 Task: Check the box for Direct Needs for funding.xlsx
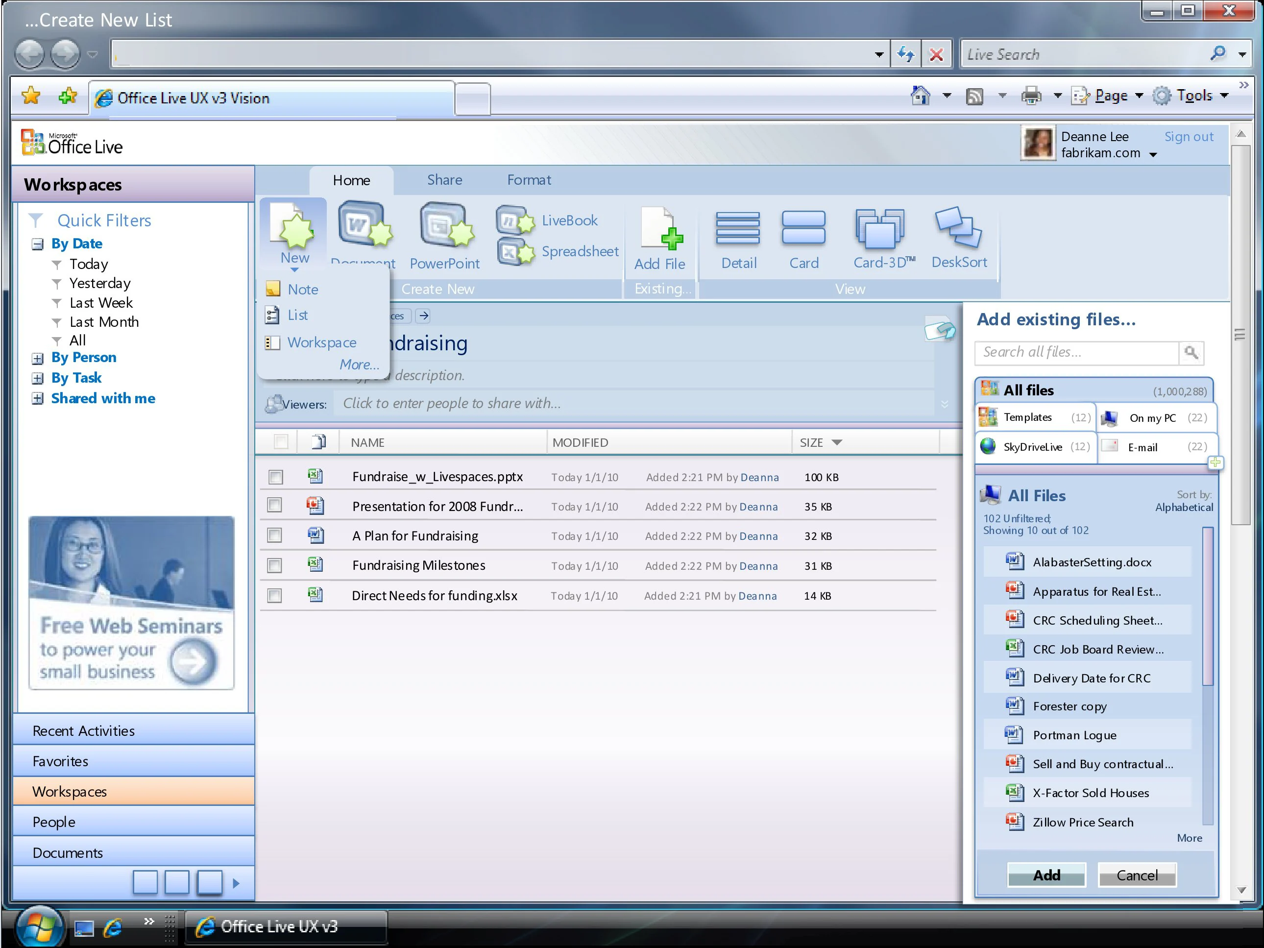[274, 595]
